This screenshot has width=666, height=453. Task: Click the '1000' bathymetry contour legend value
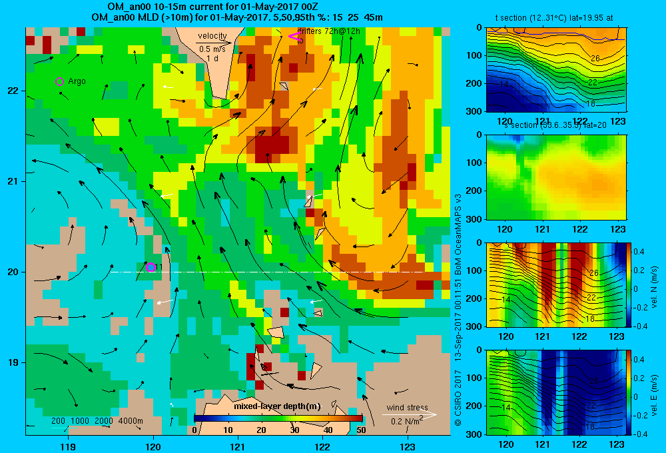pyautogui.click(x=80, y=421)
